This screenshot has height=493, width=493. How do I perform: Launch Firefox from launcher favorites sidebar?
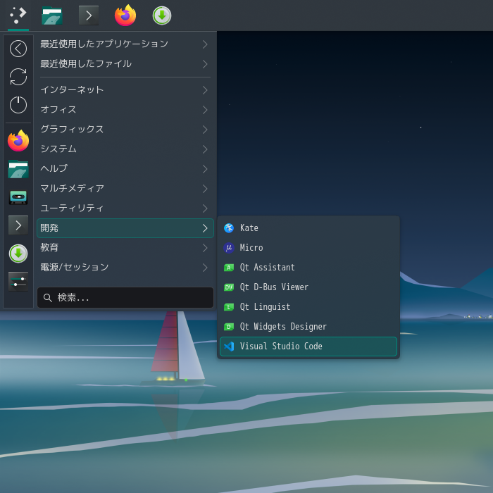coord(18,141)
